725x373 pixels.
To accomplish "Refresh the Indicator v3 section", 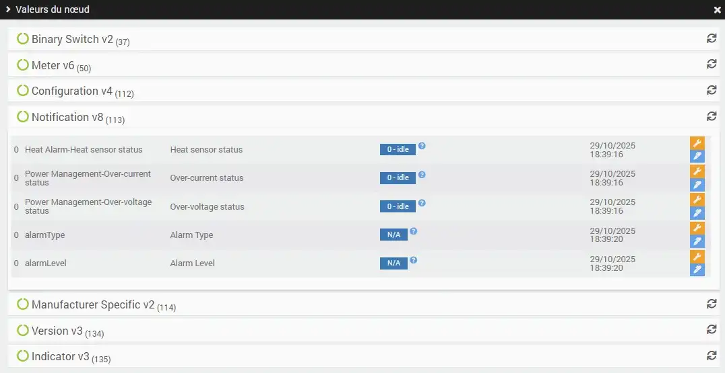I will coord(712,355).
